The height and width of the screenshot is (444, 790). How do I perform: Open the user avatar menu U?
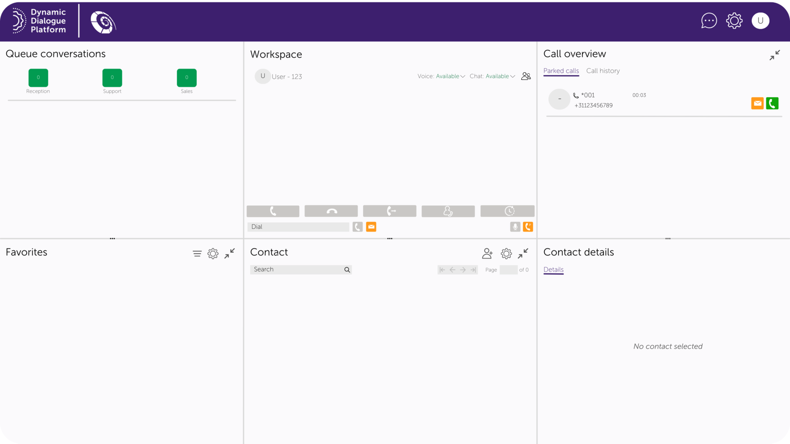[760, 21]
